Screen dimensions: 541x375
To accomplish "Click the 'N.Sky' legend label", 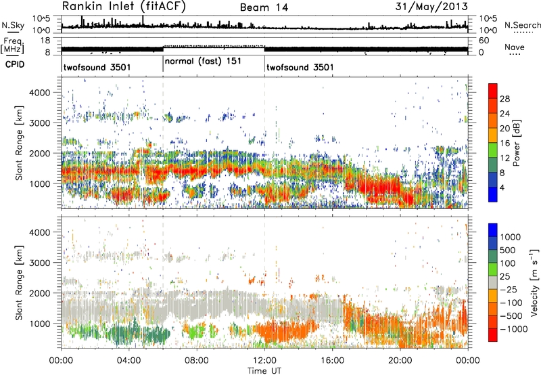I will 13,25.
